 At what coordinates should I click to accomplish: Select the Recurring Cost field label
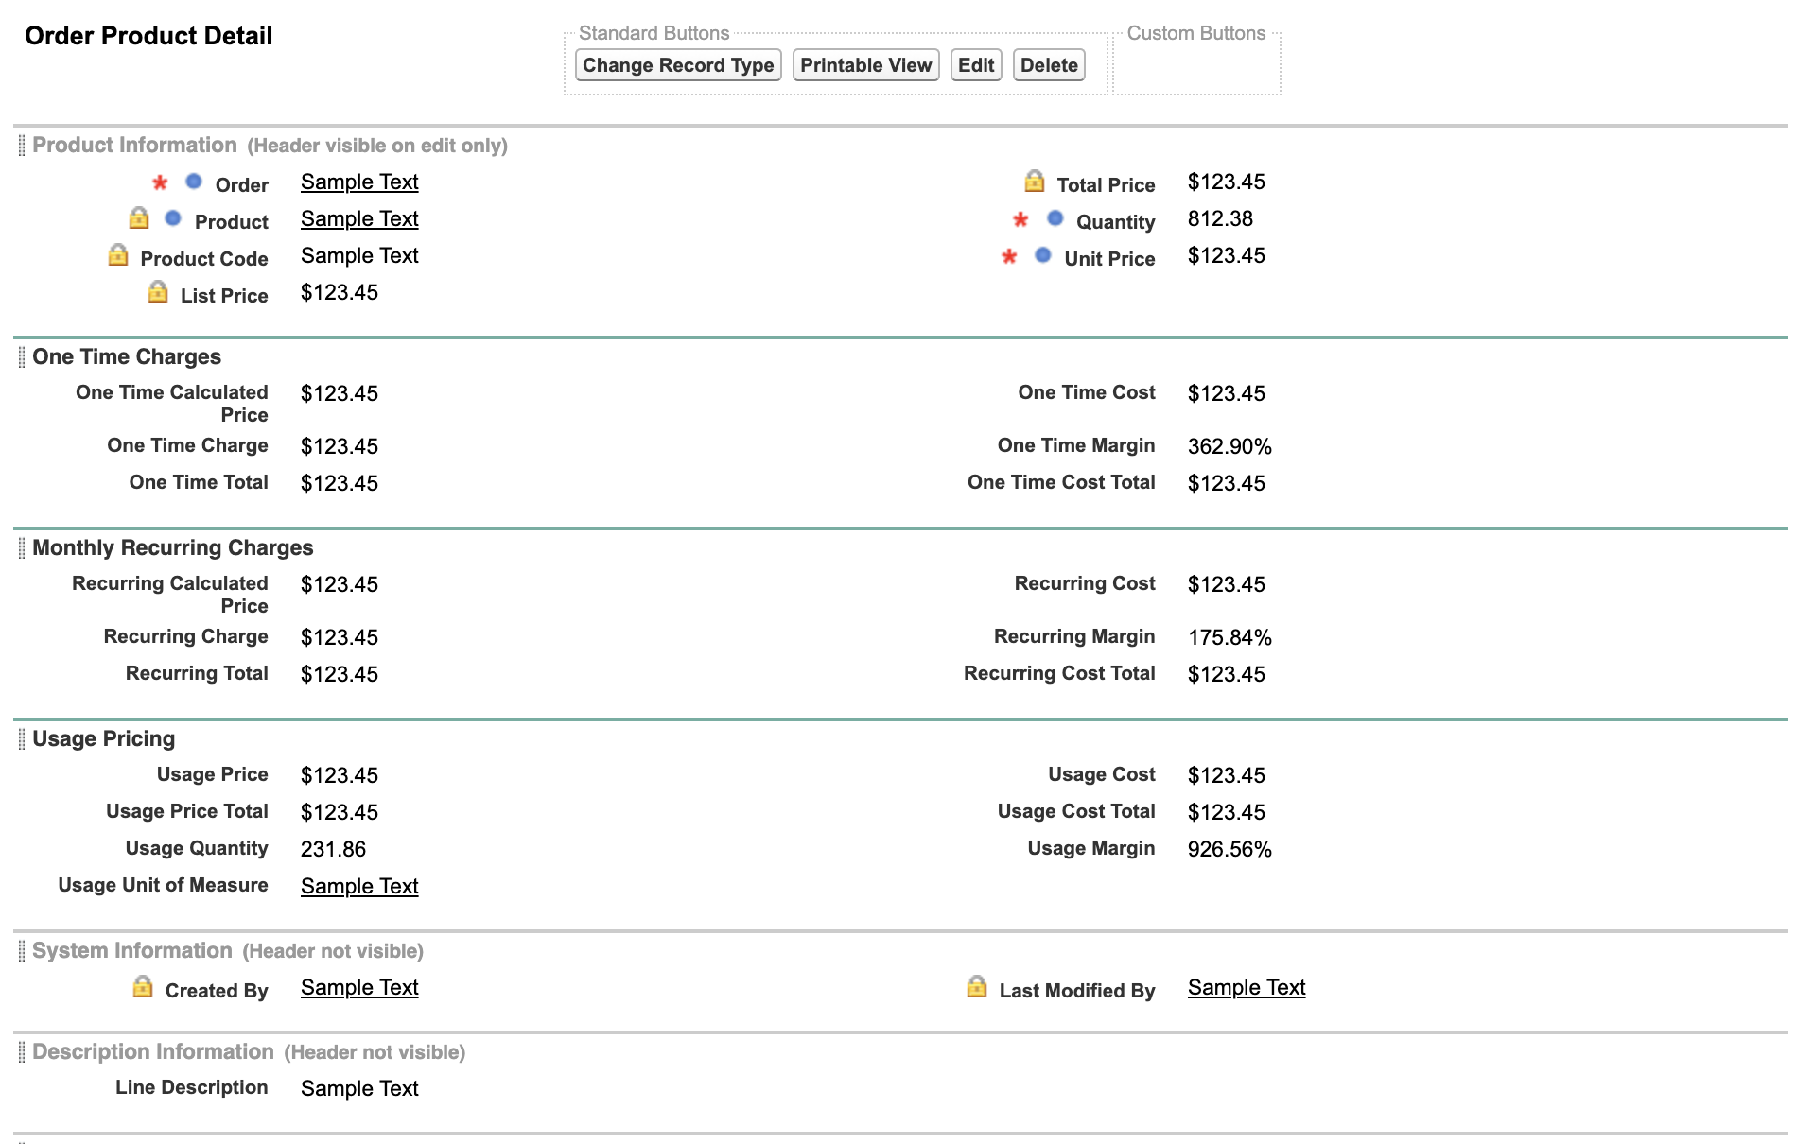pyautogui.click(x=1085, y=583)
